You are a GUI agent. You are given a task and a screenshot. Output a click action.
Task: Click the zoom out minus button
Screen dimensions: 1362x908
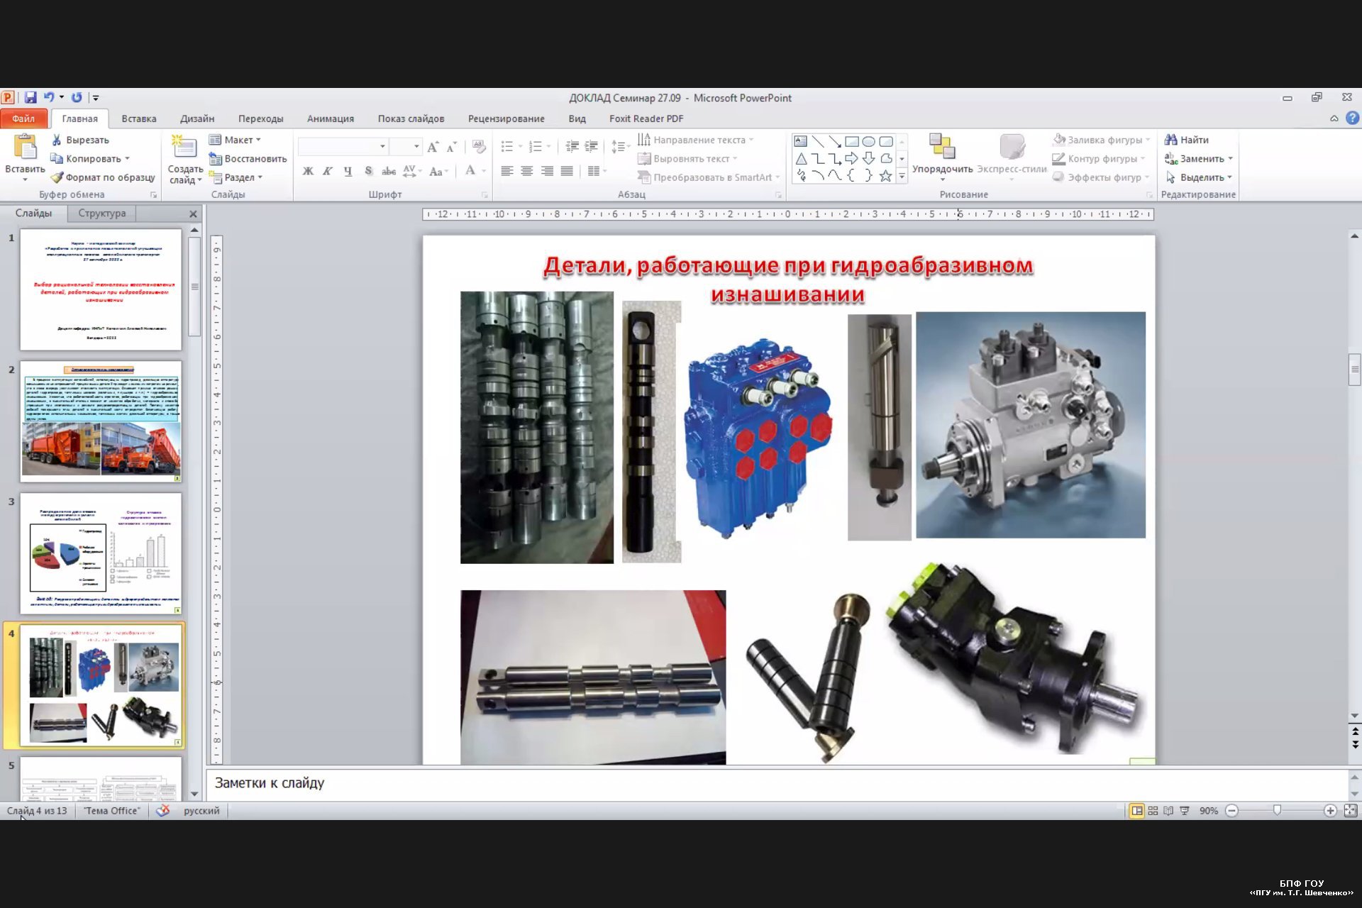[x=1232, y=811]
